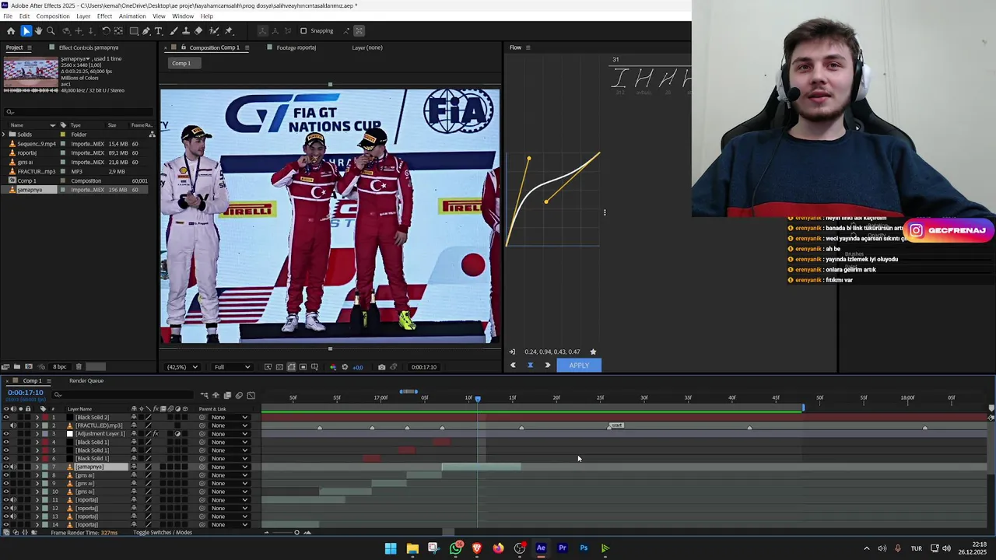Click the 8 bpc color depth button
996x560 pixels.
(x=60, y=367)
